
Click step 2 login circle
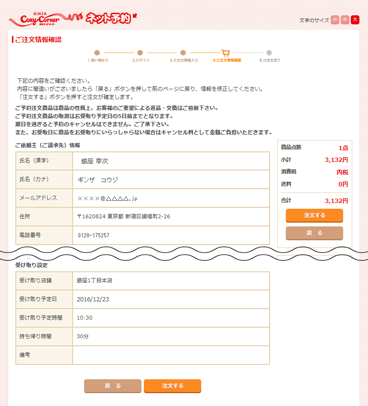point(140,53)
